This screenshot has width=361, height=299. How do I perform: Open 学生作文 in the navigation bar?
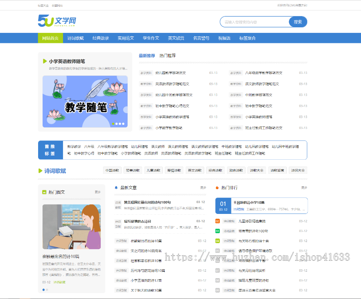151,38
